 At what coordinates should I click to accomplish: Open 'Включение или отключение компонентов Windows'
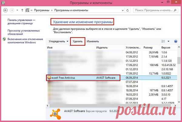(25, 41)
